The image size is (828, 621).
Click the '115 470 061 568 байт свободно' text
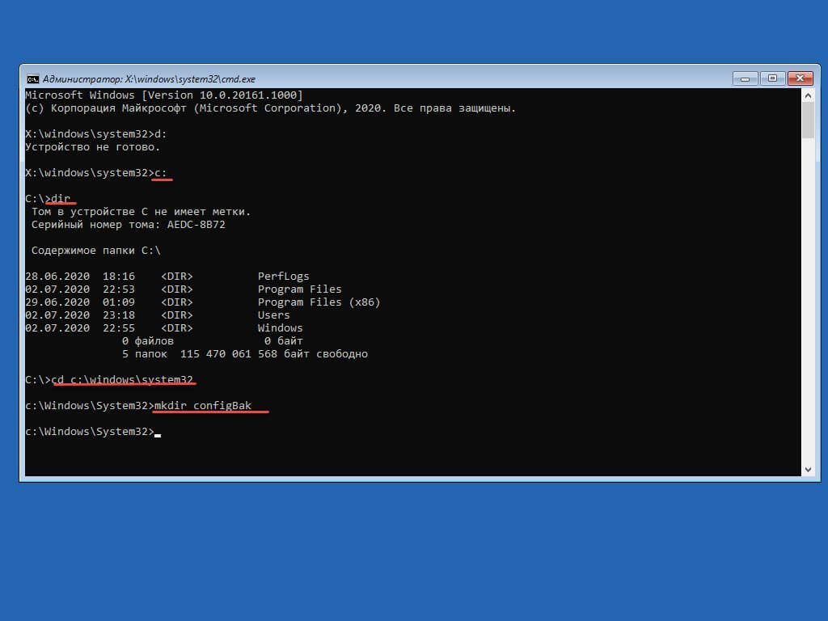[273, 354]
